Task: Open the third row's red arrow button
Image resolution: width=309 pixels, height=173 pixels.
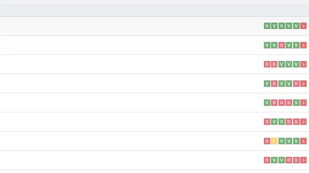Action: [x=304, y=64]
